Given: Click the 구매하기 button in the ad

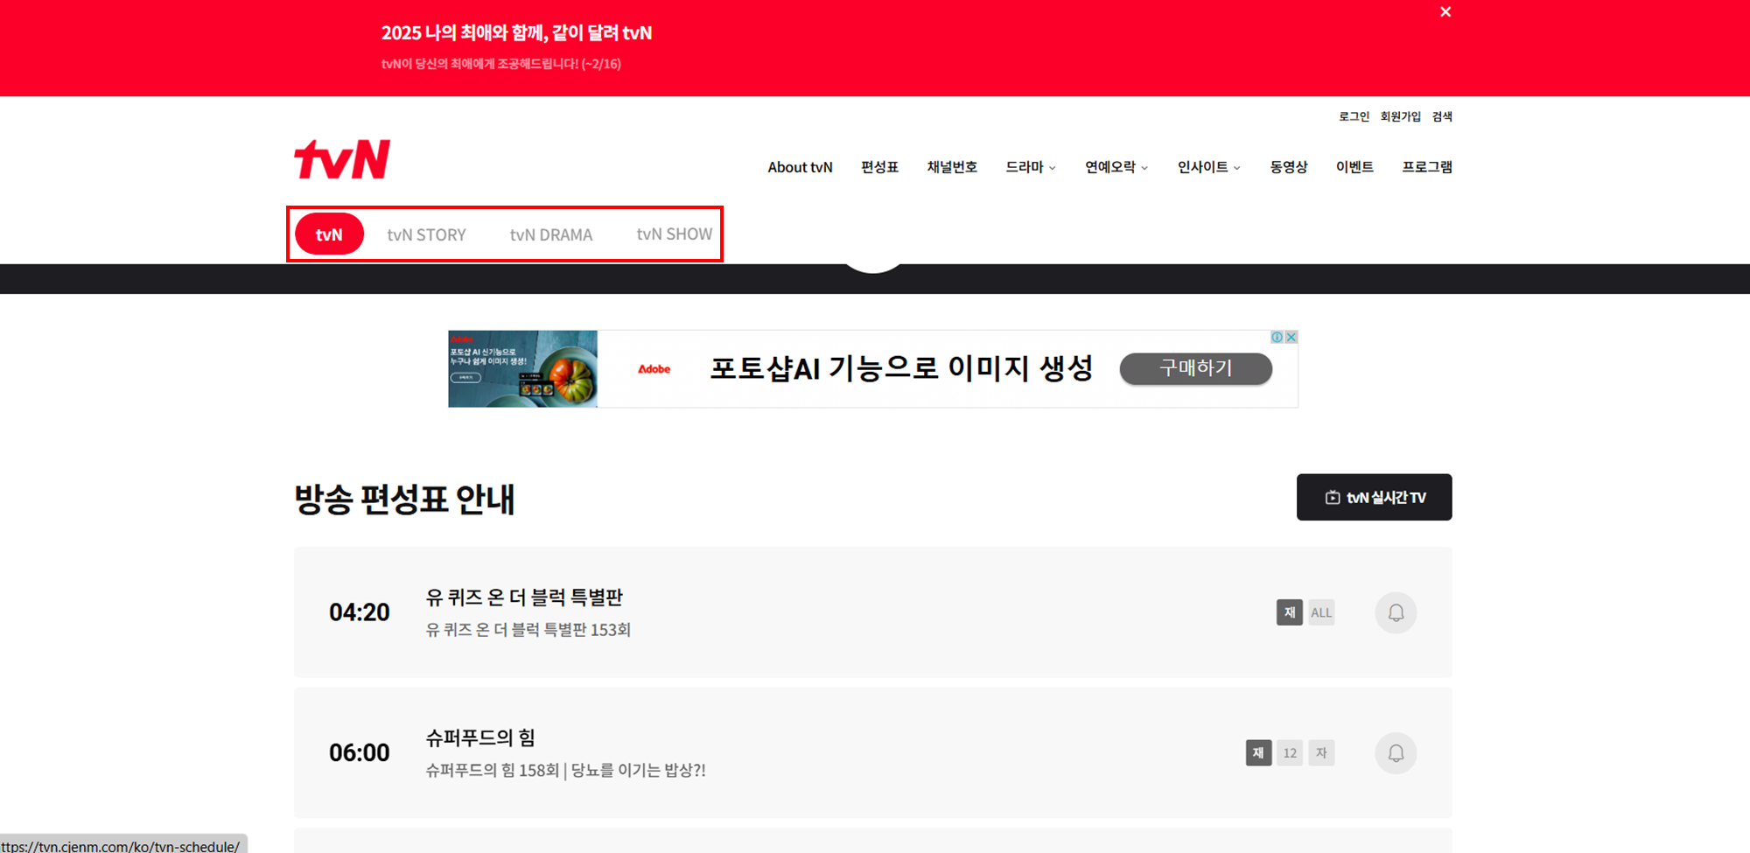Looking at the screenshot, I should (1195, 368).
